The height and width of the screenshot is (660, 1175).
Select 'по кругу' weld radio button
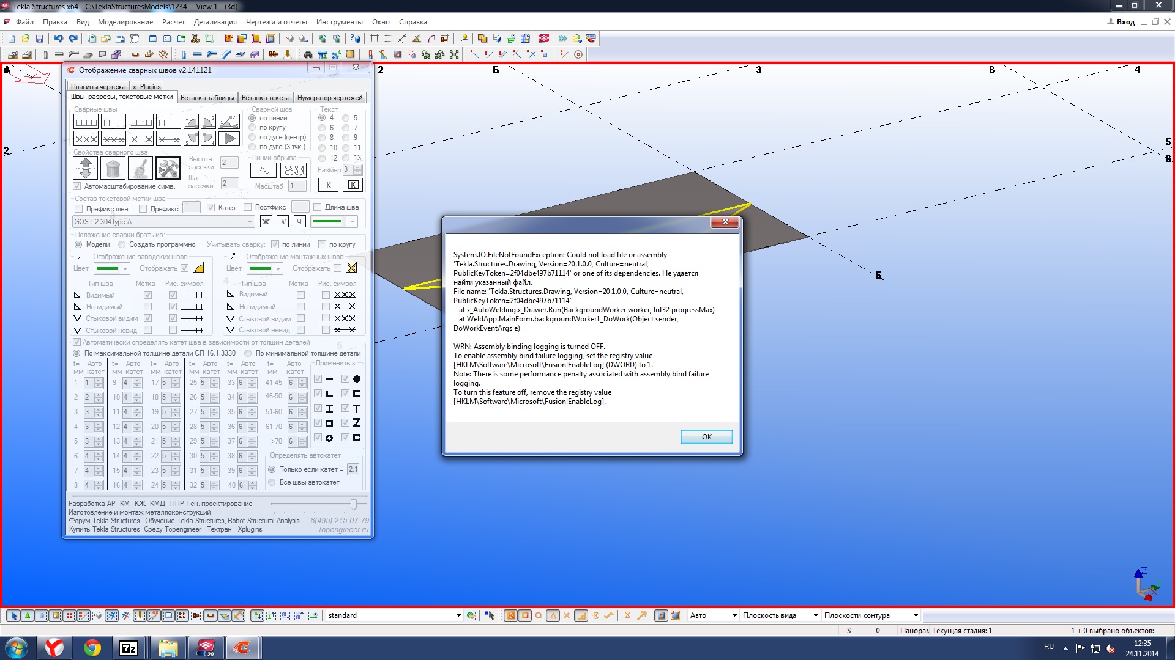[253, 128]
